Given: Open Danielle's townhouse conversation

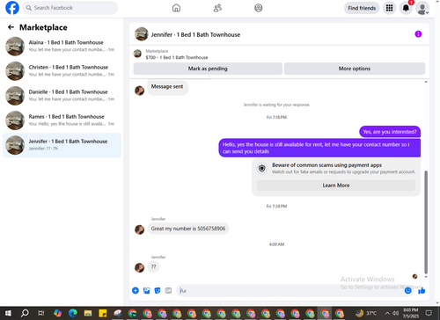Looking at the screenshot, I should (x=62, y=96).
